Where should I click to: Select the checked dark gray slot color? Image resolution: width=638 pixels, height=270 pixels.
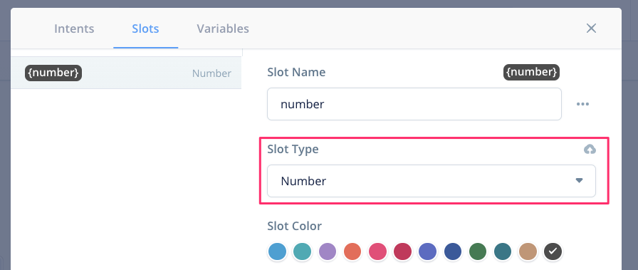(553, 251)
